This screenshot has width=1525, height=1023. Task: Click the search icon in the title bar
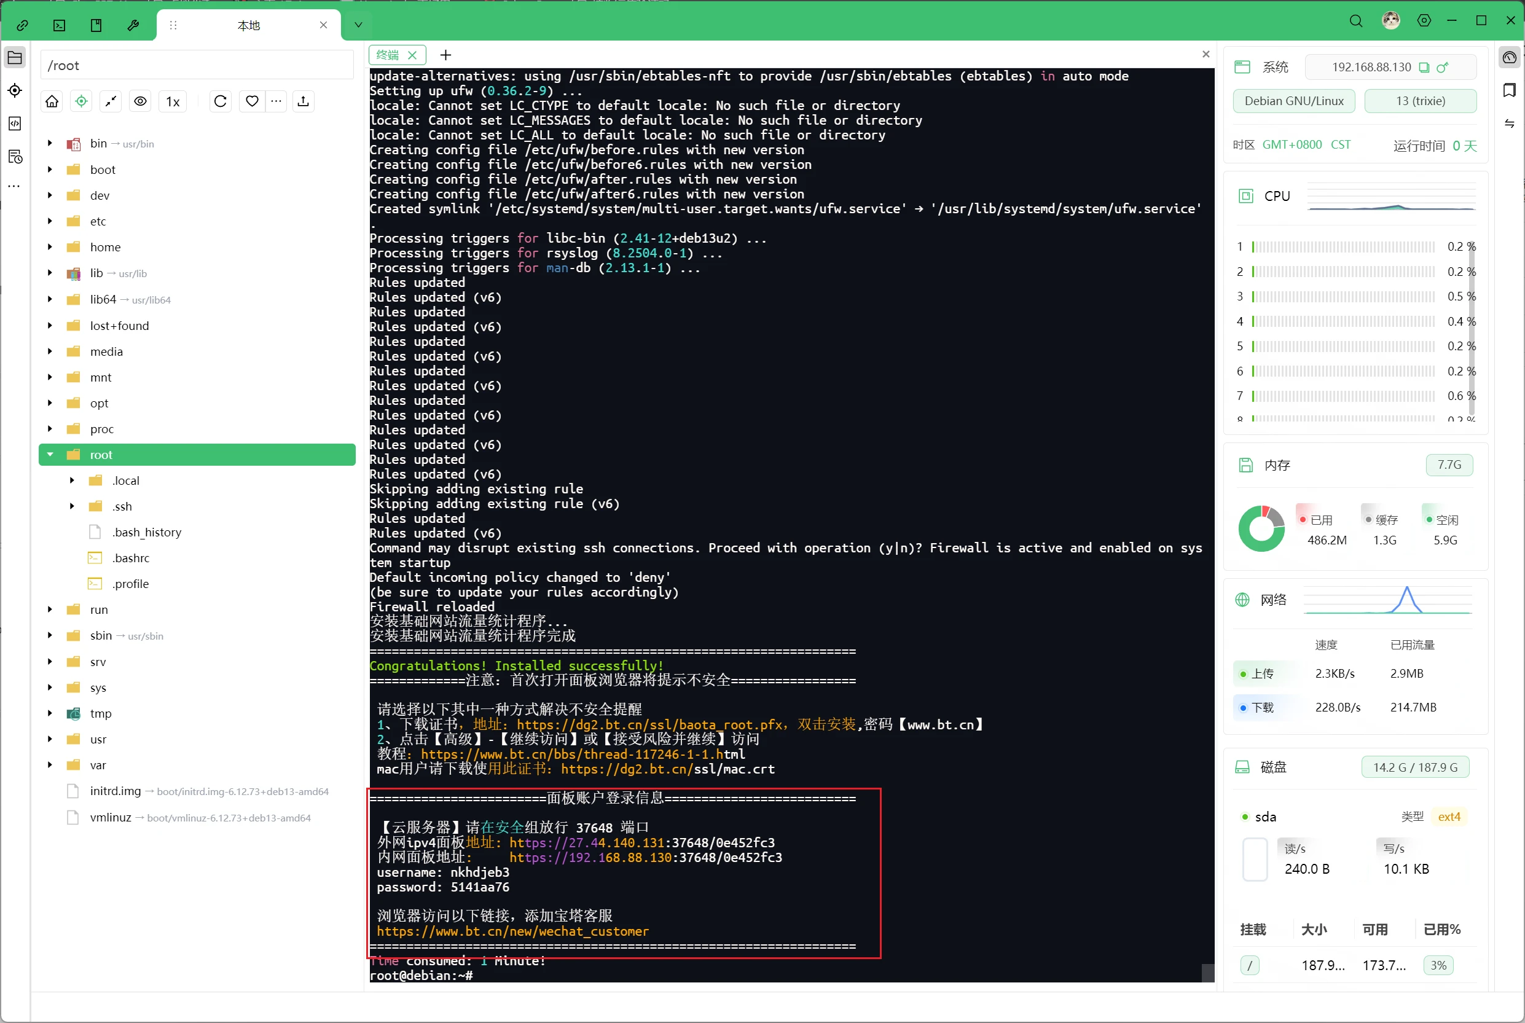pyautogui.click(x=1355, y=20)
